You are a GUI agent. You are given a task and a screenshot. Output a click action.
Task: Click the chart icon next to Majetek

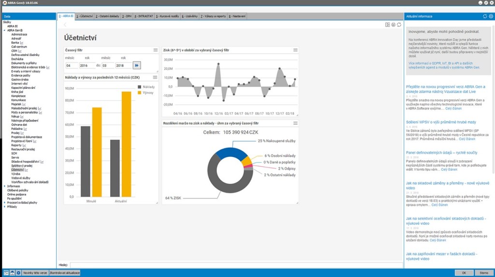click(x=24, y=104)
